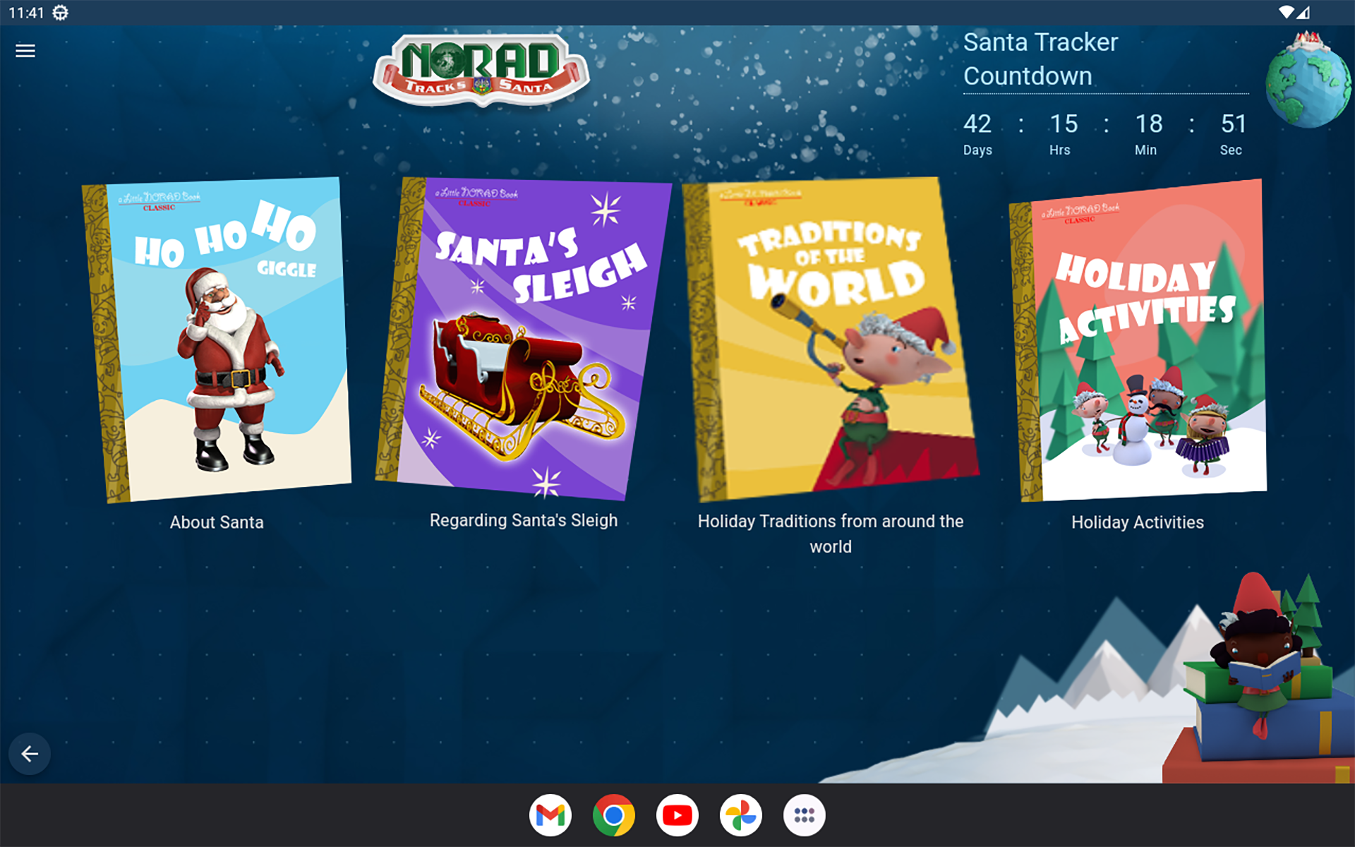Click the reading elf on books
The height and width of the screenshot is (847, 1355).
1258,656
